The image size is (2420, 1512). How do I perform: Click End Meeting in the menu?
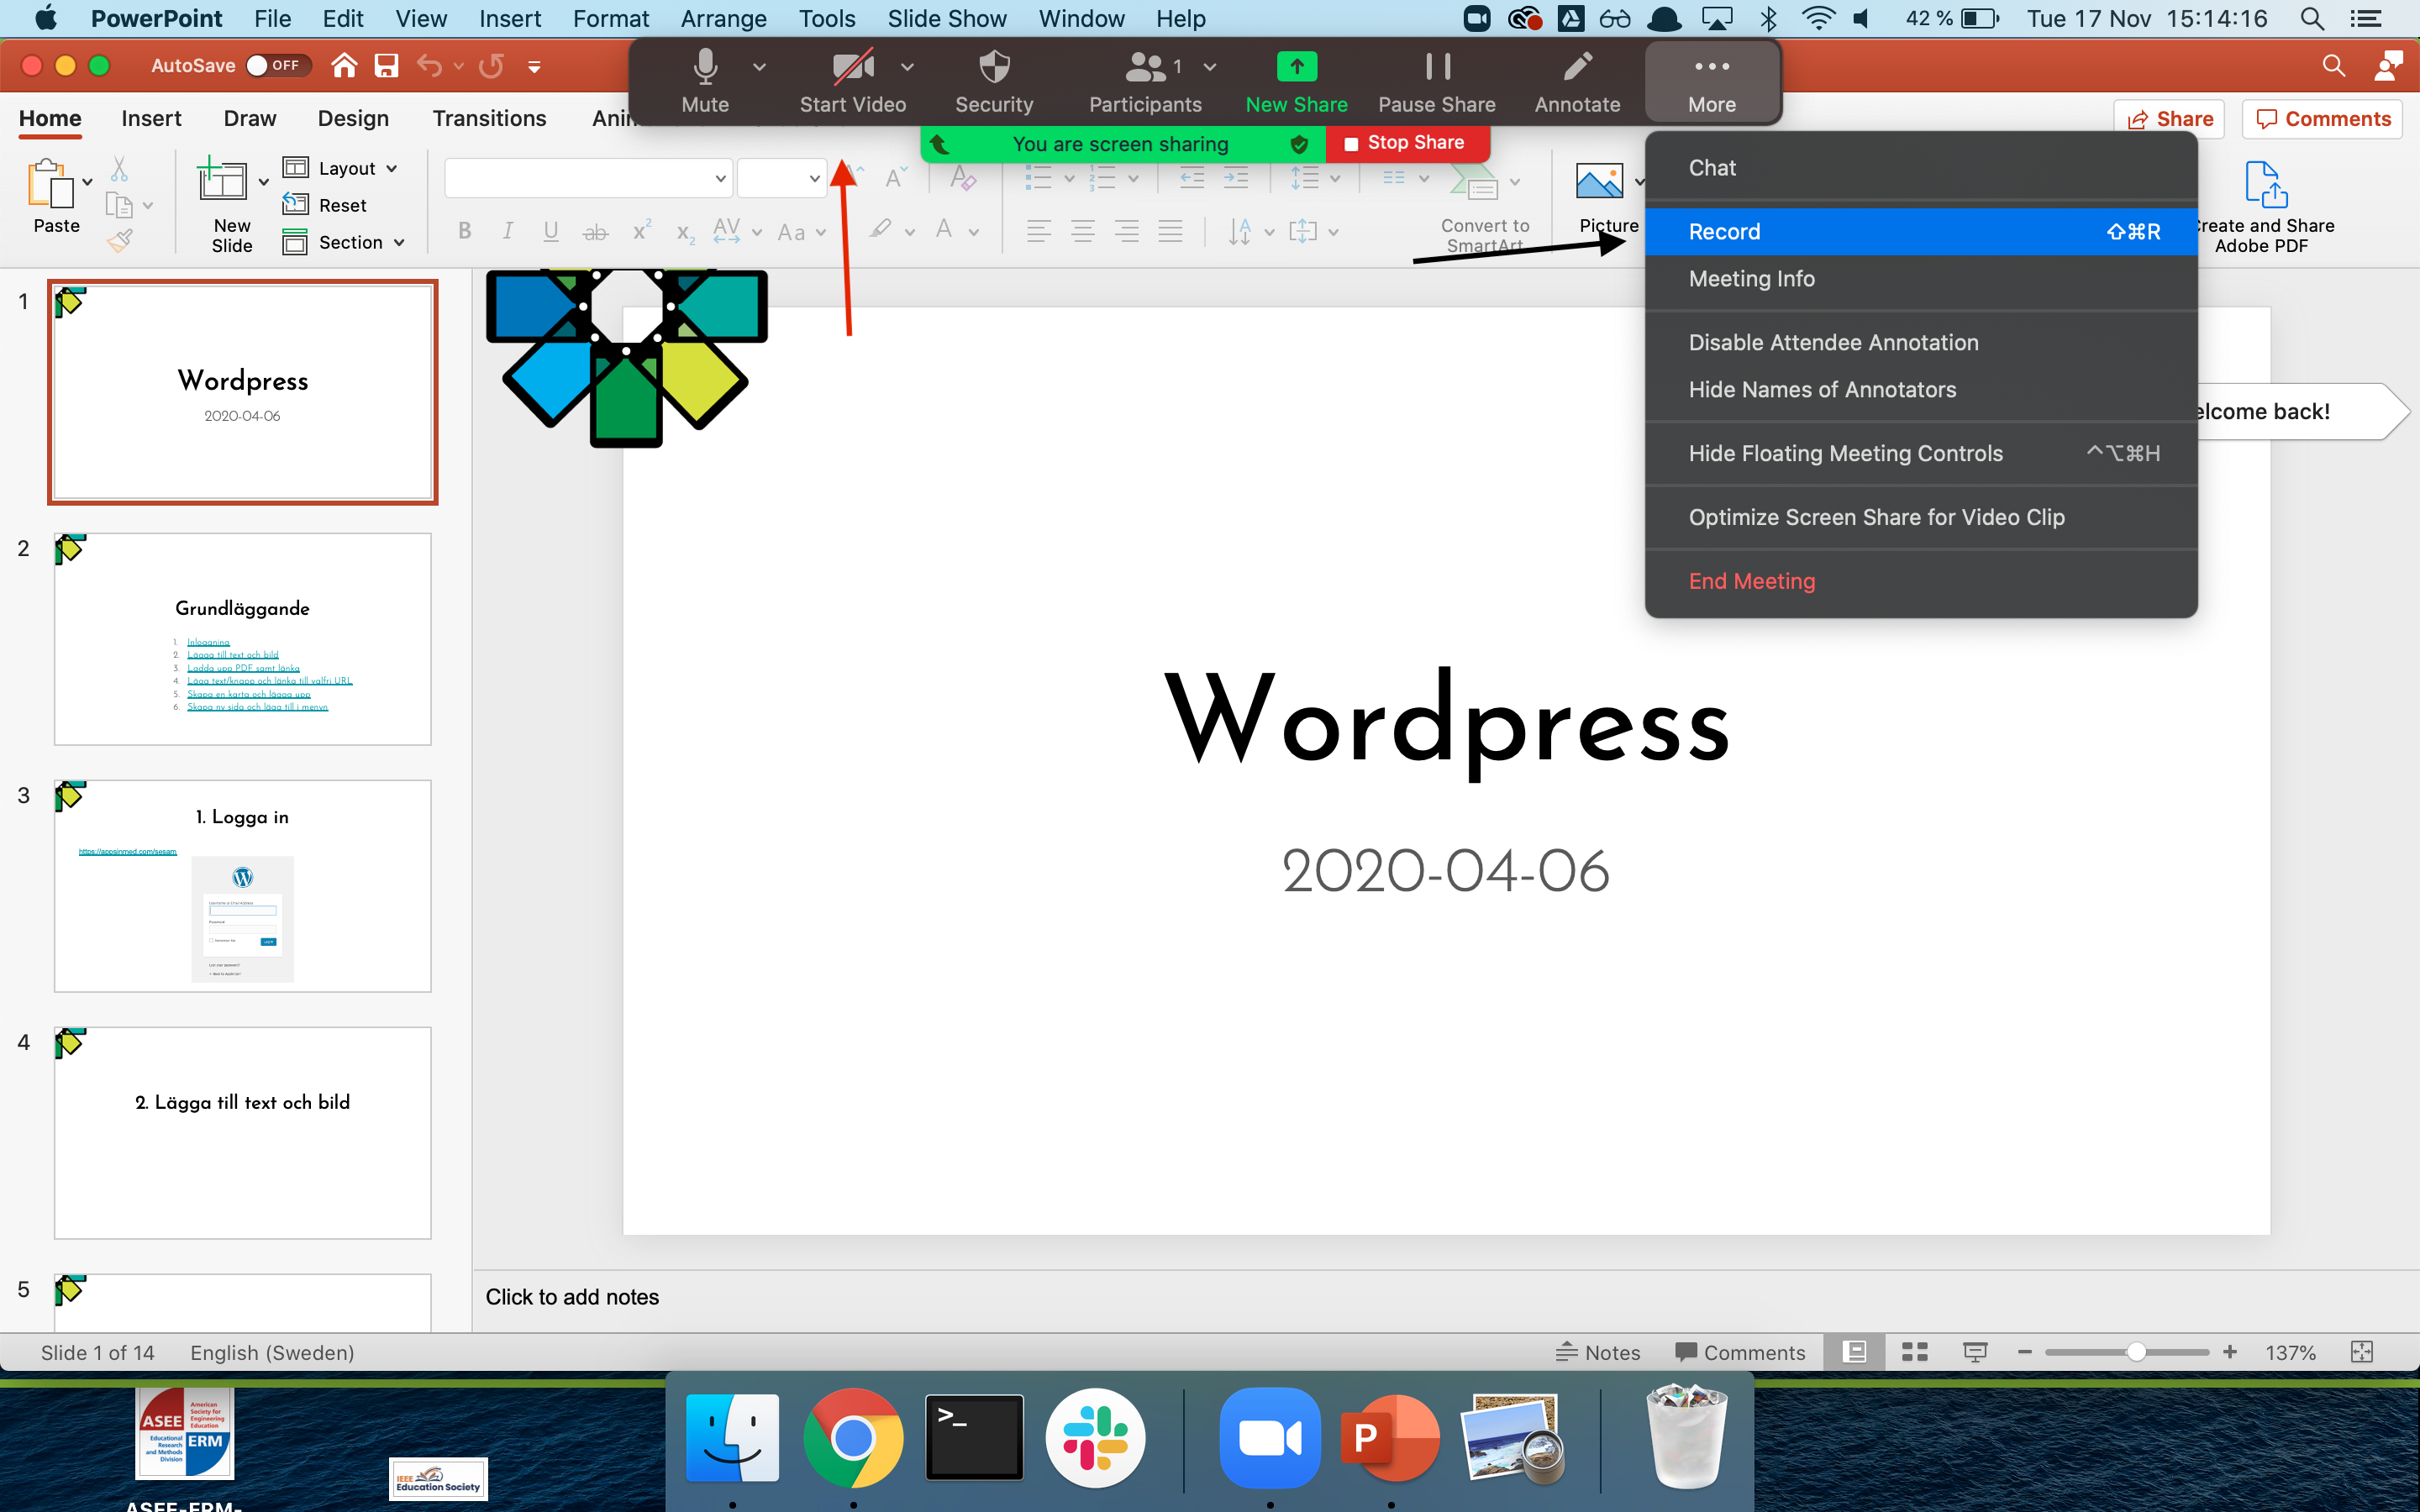pyautogui.click(x=1751, y=581)
